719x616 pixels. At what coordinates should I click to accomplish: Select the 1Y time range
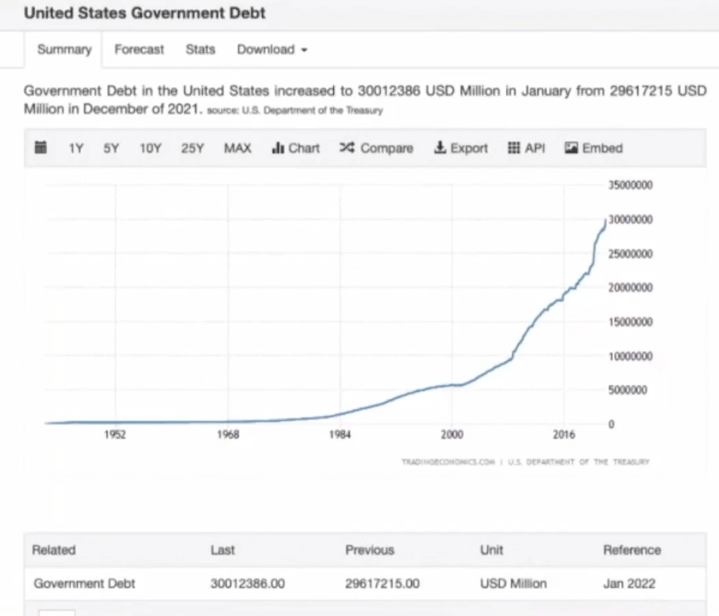(76, 148)
